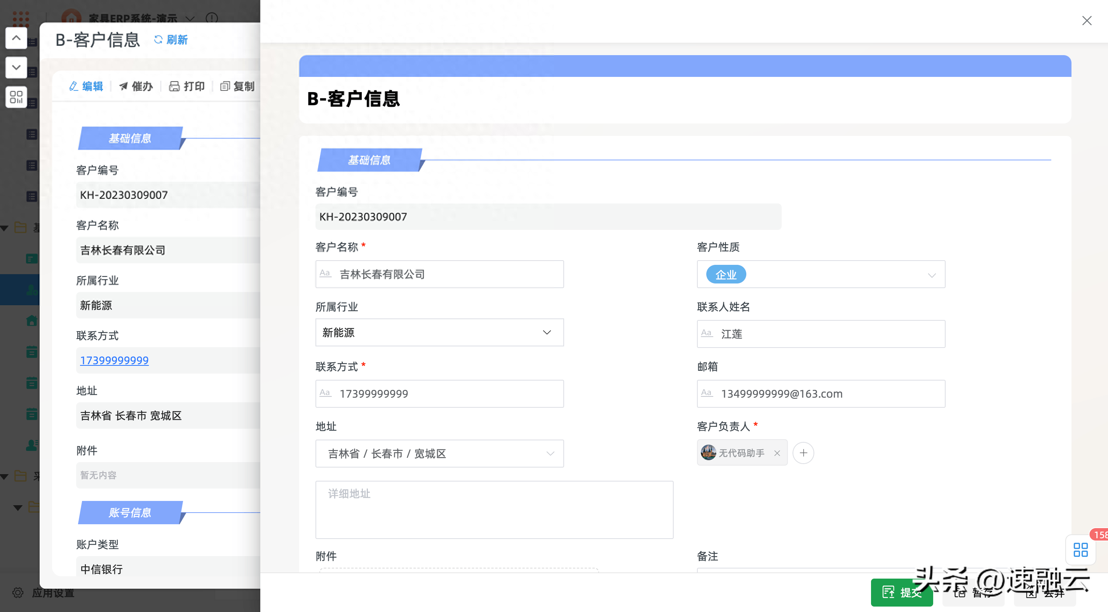The image size is (1108, 612).
Task: Click inside the 详细地址 text field
Action: (494, 509)
